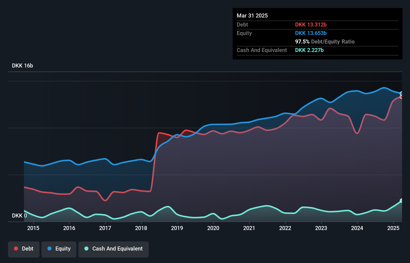Select the 2020 year label on axis
410x263 pixels.
pos(213,228)
